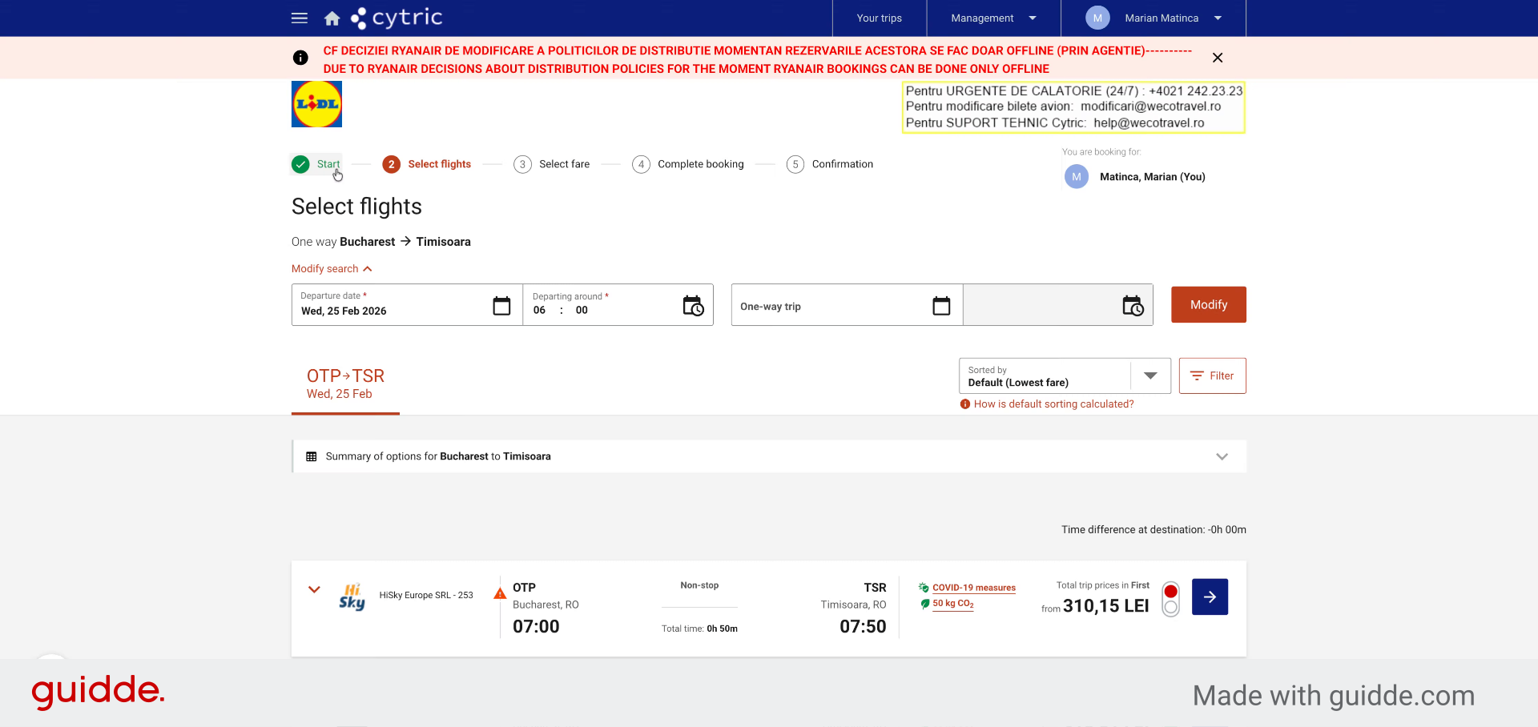Open the return date calendar icon
The height and width of the screenshot is (727, 1538).
click(941, 306)
